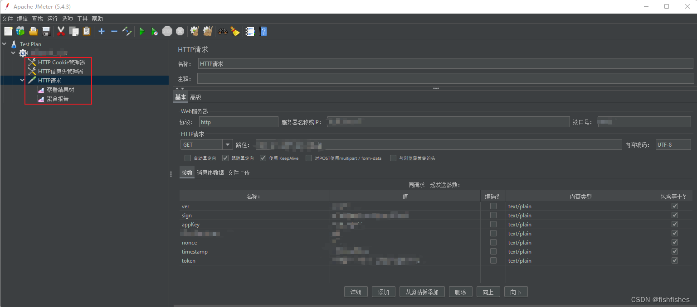Select the thread group gear icon node
This screenshot has height=307, width=697.
(23, 53)
